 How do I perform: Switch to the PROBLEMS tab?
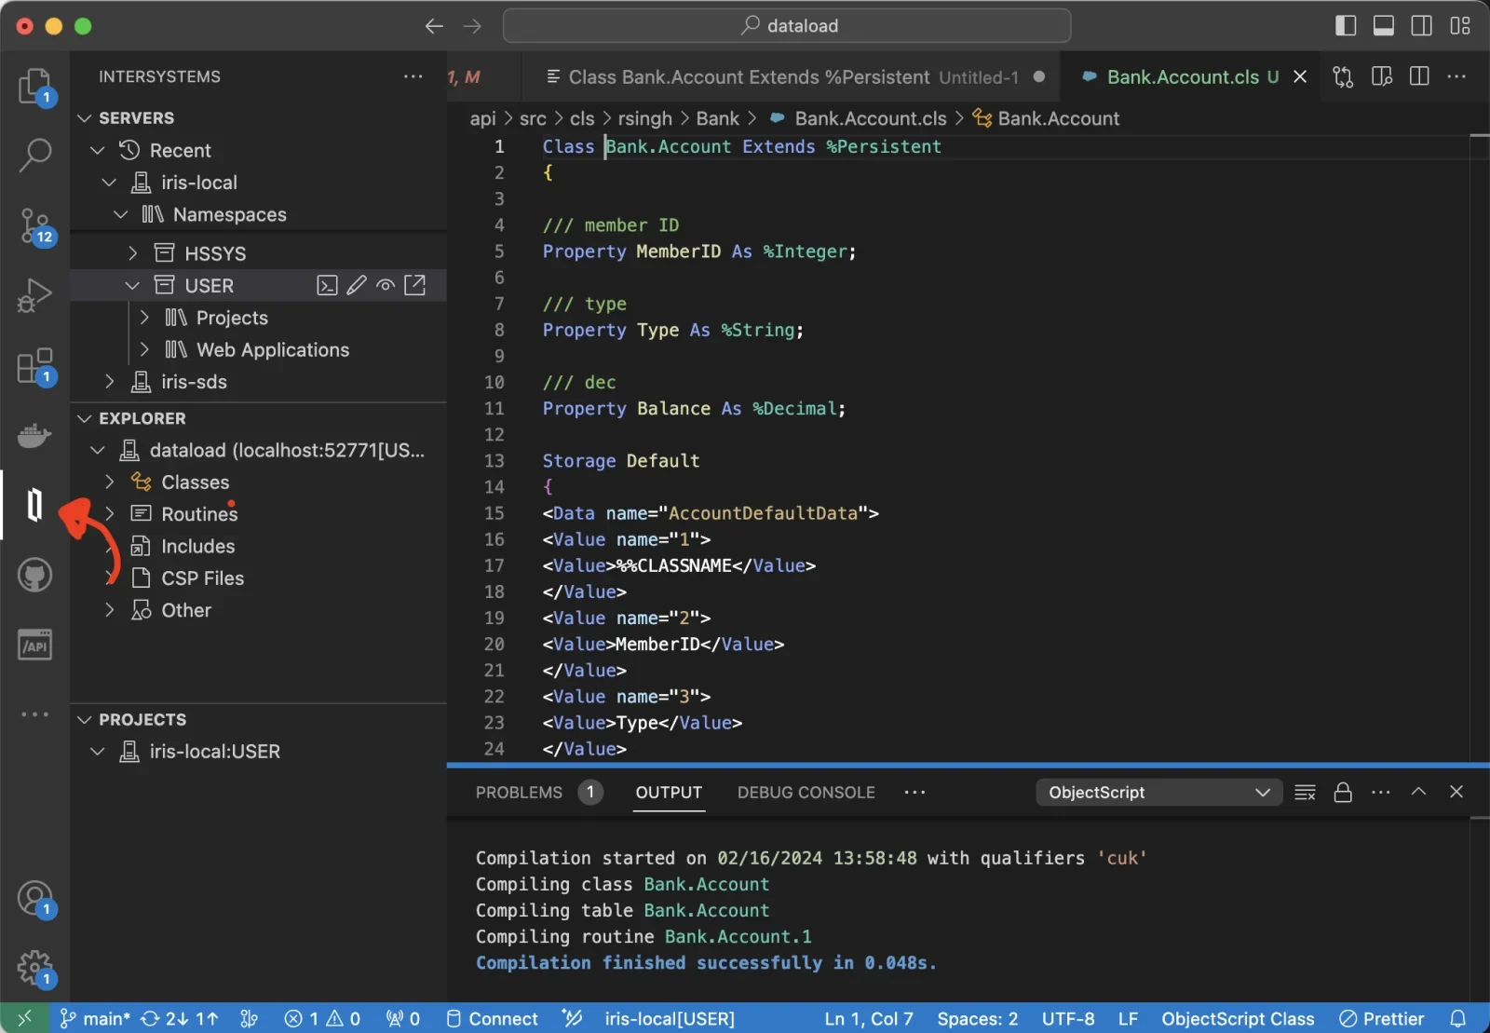click(519, 793)
